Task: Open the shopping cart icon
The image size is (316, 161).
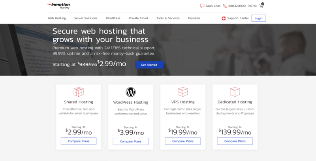Action: tap(261, 5)
